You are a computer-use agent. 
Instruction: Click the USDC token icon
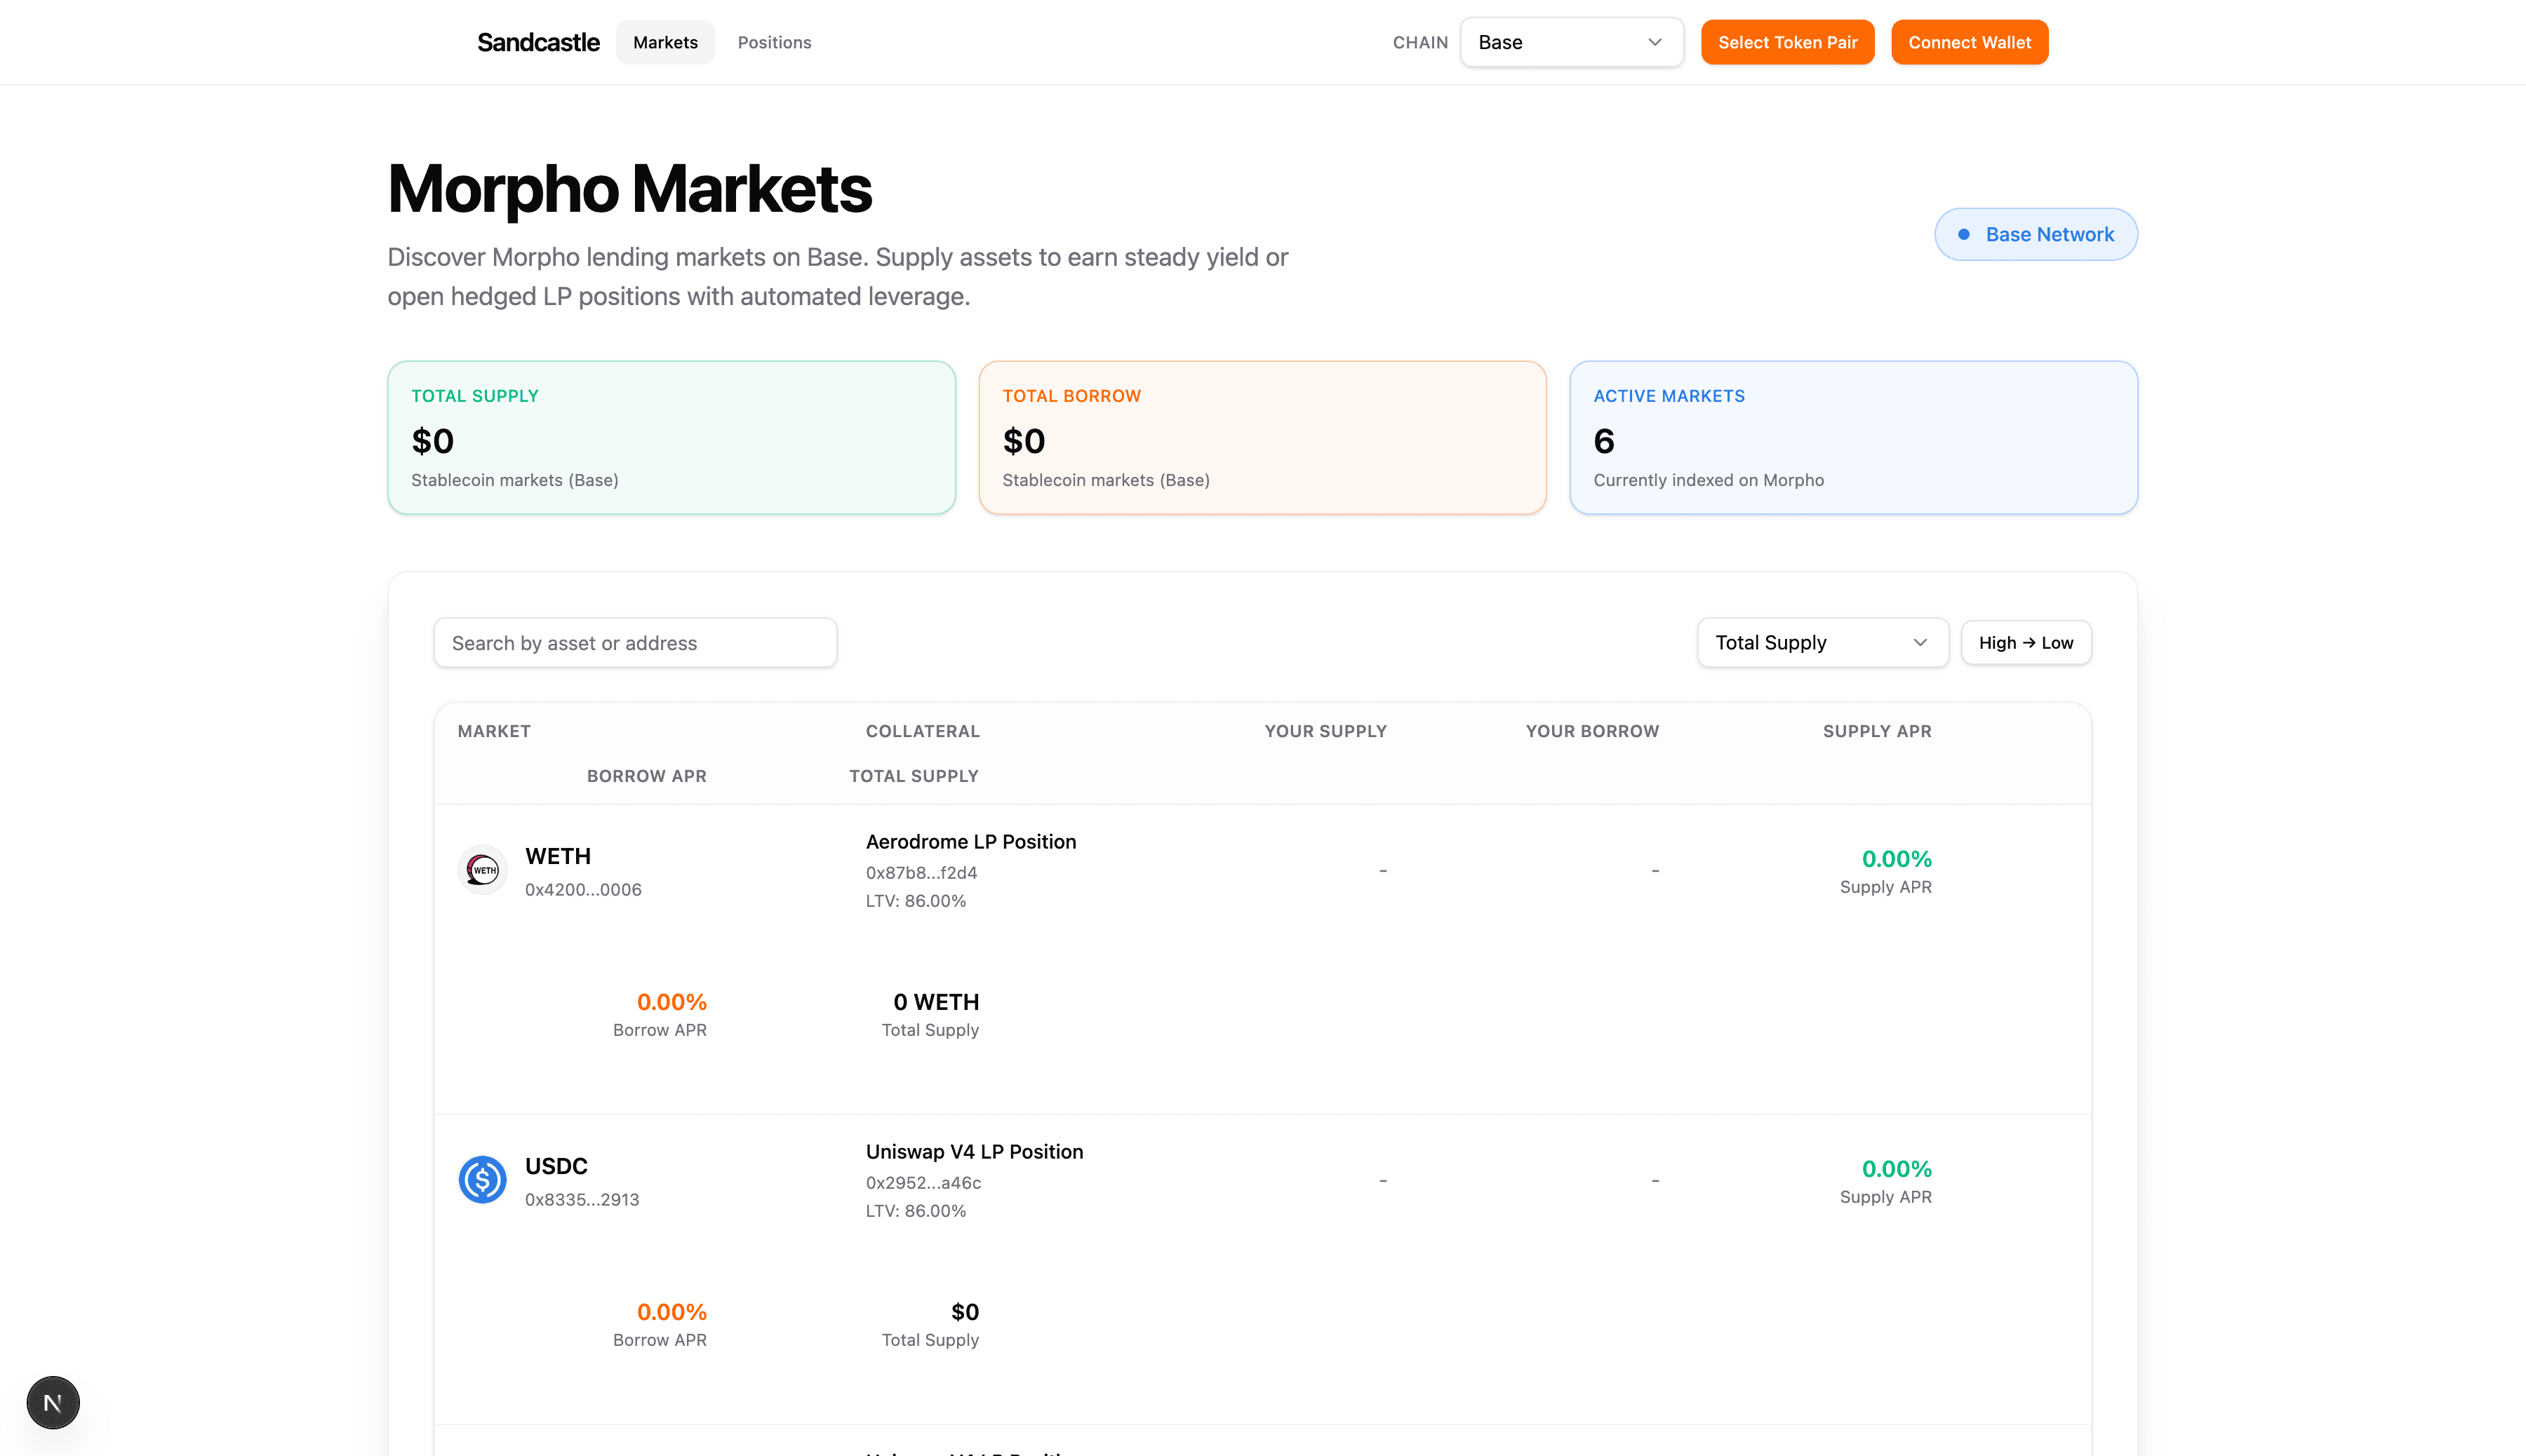[482, 1180]
